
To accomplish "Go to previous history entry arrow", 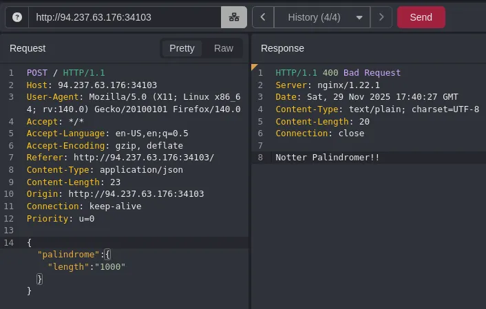I will [263, 17].
